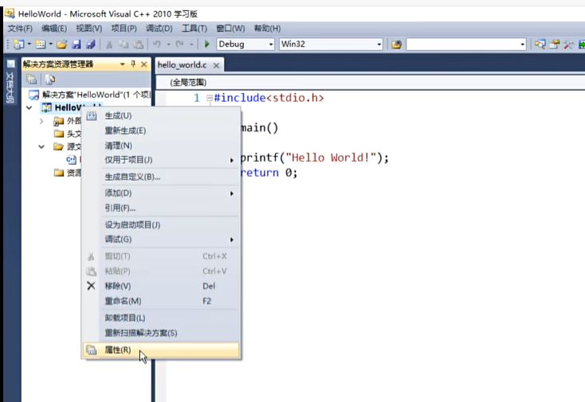Image resolution: width=585 pixels, height=402 pixels.
Task: Click the Copy toolbar icon
Action: (123, 45)
